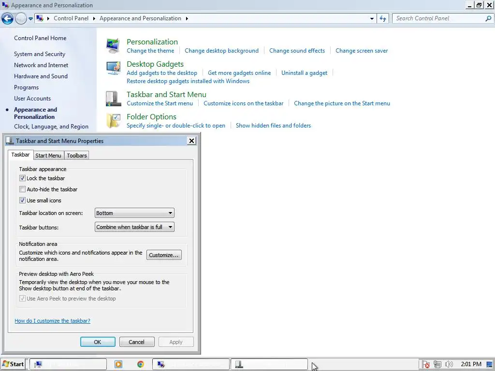The image size is (495, 371).
Task: Click the Folder Options folder icon
Action: coord(113,121)
